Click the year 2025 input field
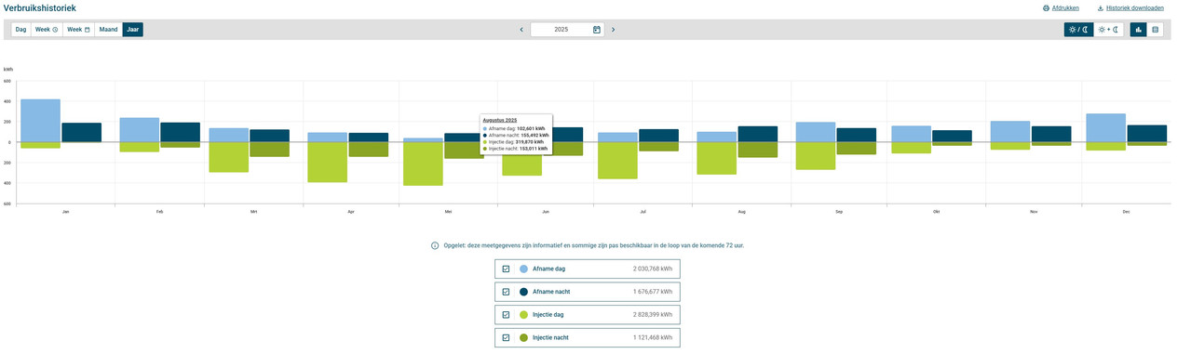1191x354 pixels. tap(567, 30)
